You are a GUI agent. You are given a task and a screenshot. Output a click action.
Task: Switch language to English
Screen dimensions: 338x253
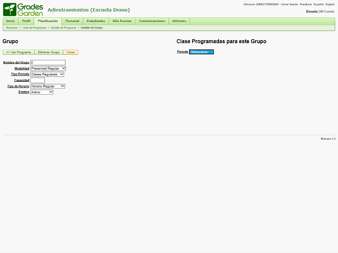click(330, 4)
